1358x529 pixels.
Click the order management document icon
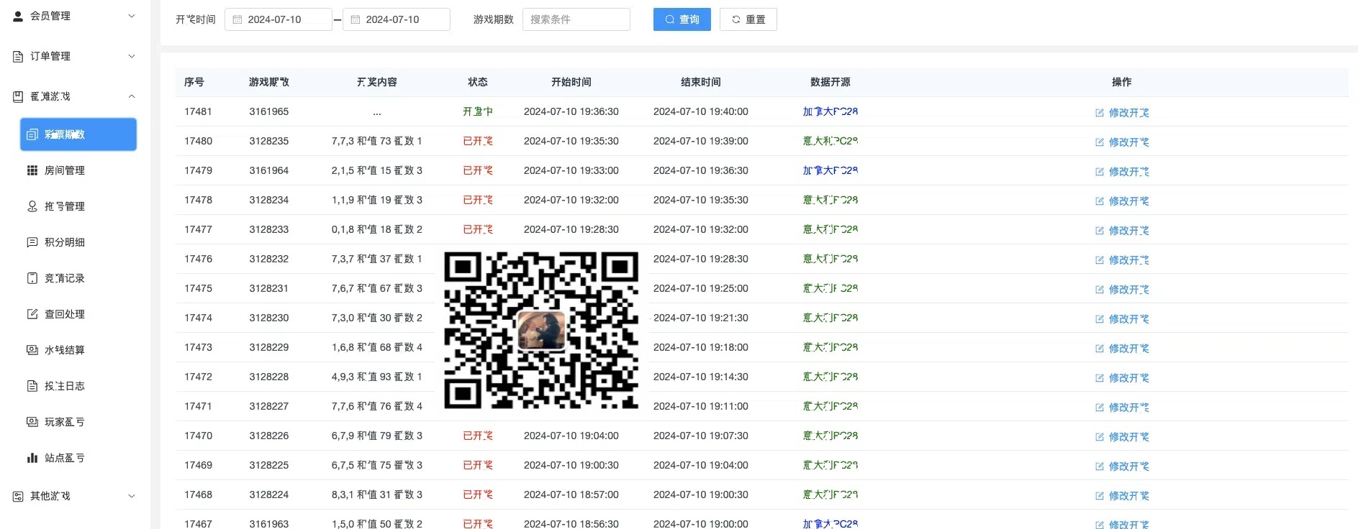pyautogui.click(x=18, y=56)
